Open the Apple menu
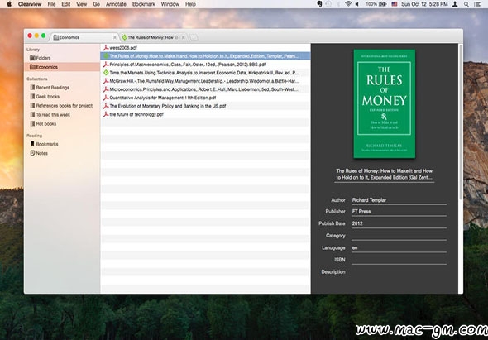Viewport: 488px width, 340px height. pyautogui.click(x=9, y=4)
